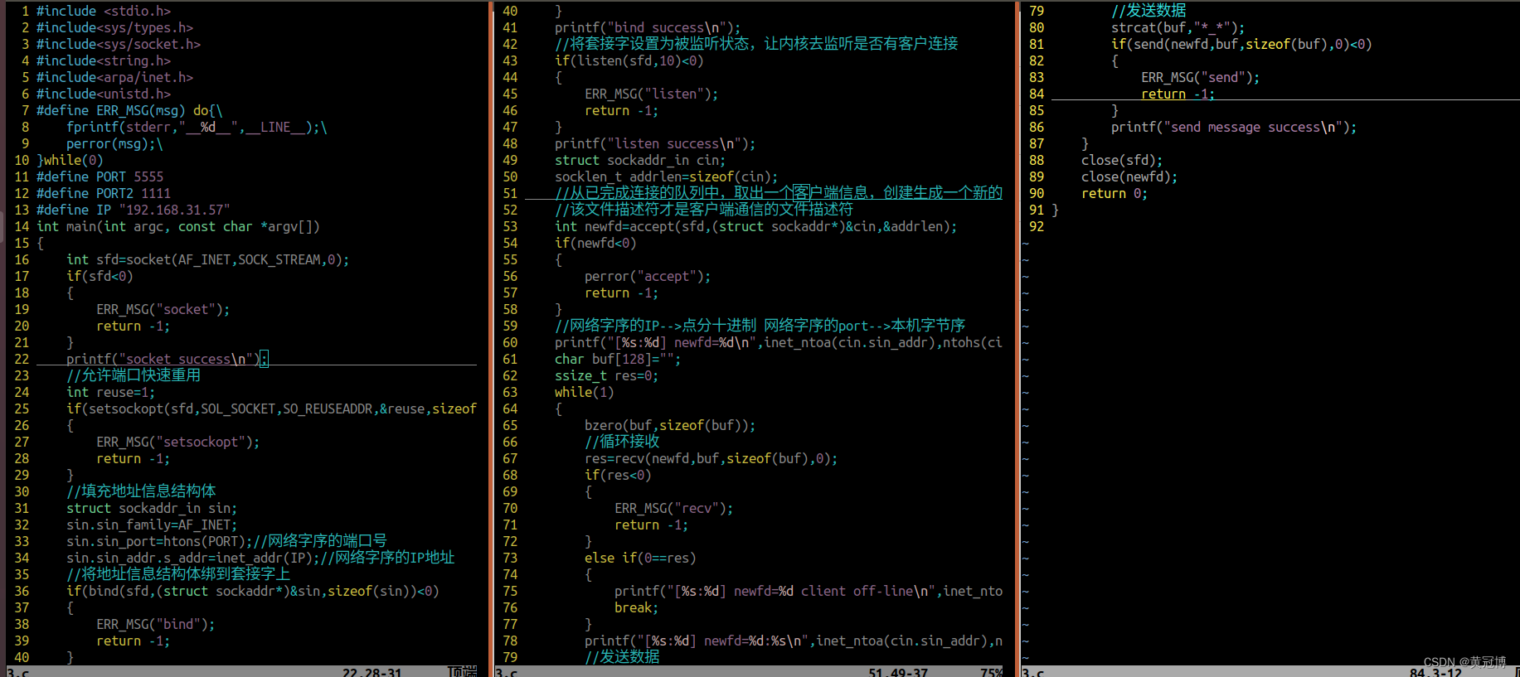Click cursor position '22,28-31' in left status bar

click(x=372, y=672)
